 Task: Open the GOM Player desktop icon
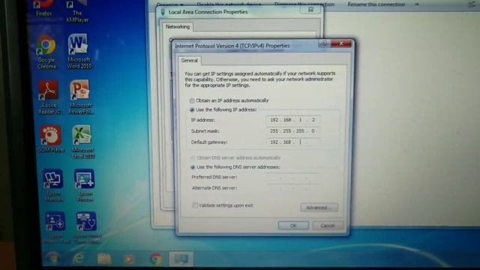click(x=51, y=139)
